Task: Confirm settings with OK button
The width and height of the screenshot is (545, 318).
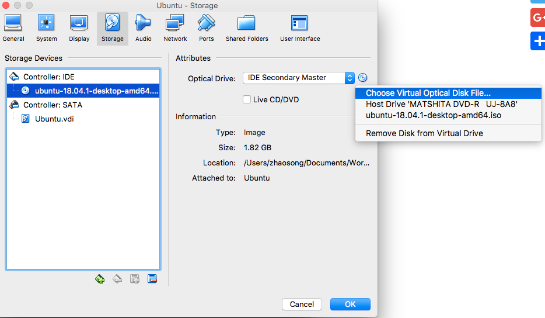Action: [350, 304]
